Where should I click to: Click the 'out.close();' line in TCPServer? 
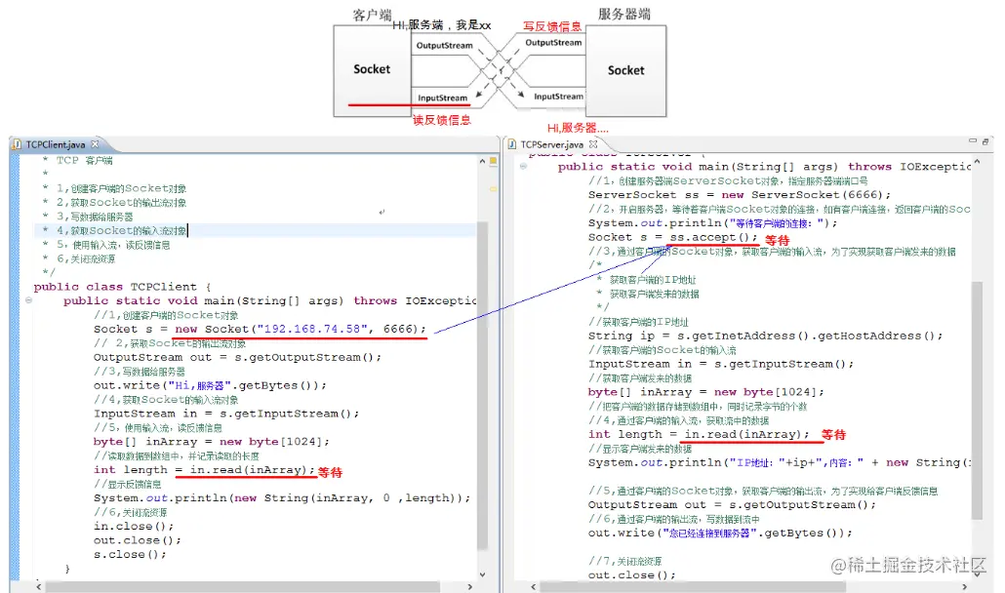(x=632, y=574)
